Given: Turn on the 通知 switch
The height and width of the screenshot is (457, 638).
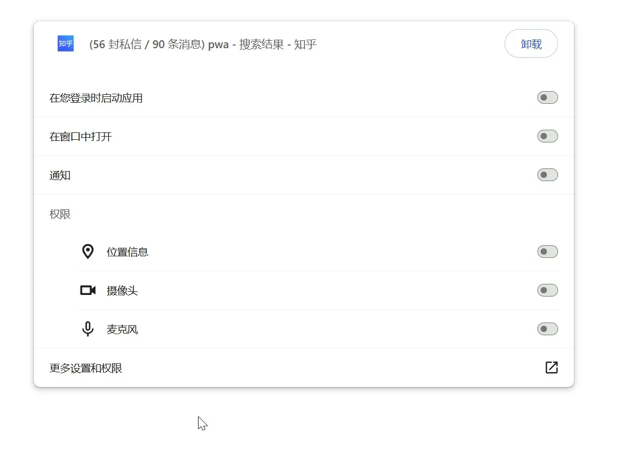Looking at the screenshot, I should click(547, 175).
